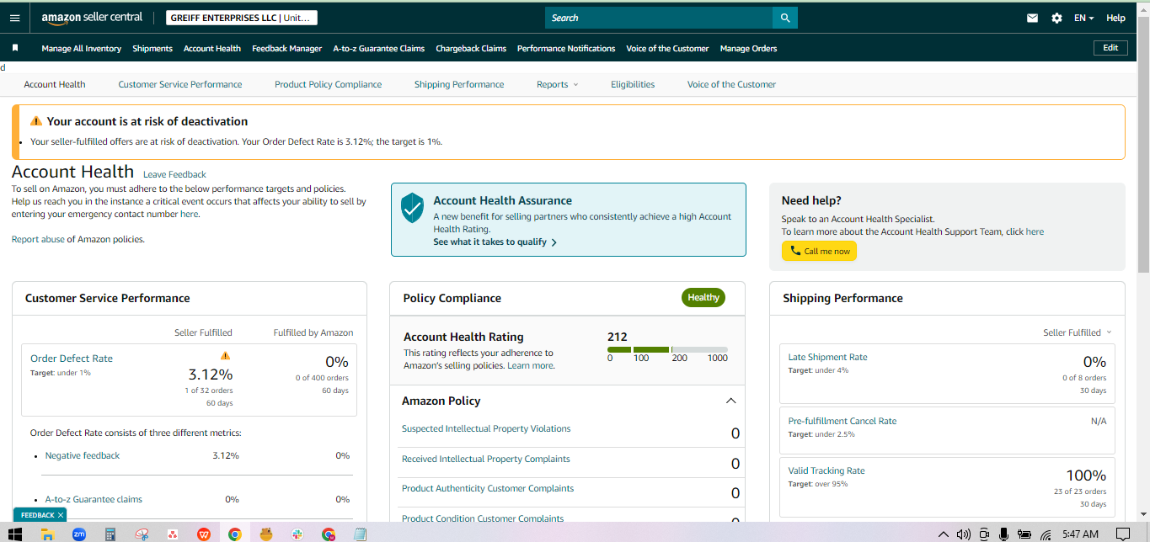
Task: Click See what it takes to qualify
Action: tap(495, 242)
